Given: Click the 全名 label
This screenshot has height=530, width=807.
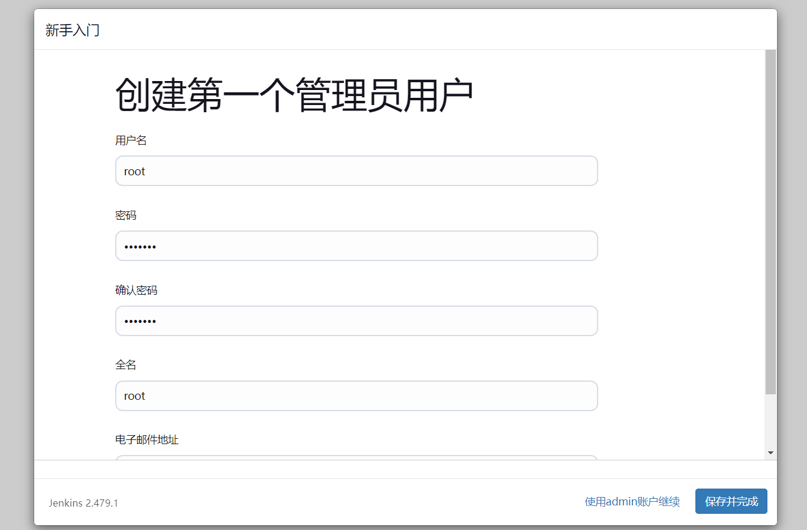Looking at the screenshot, I should point(126,365).
